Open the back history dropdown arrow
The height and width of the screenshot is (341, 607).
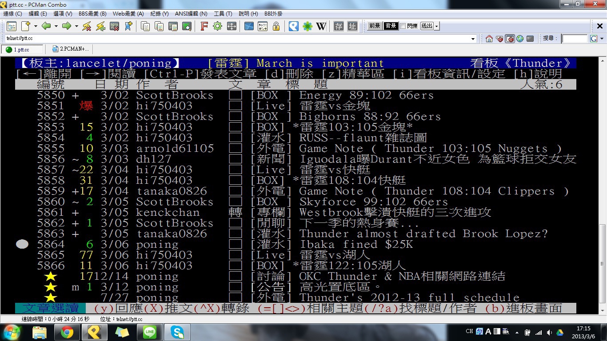pos(56,26)
